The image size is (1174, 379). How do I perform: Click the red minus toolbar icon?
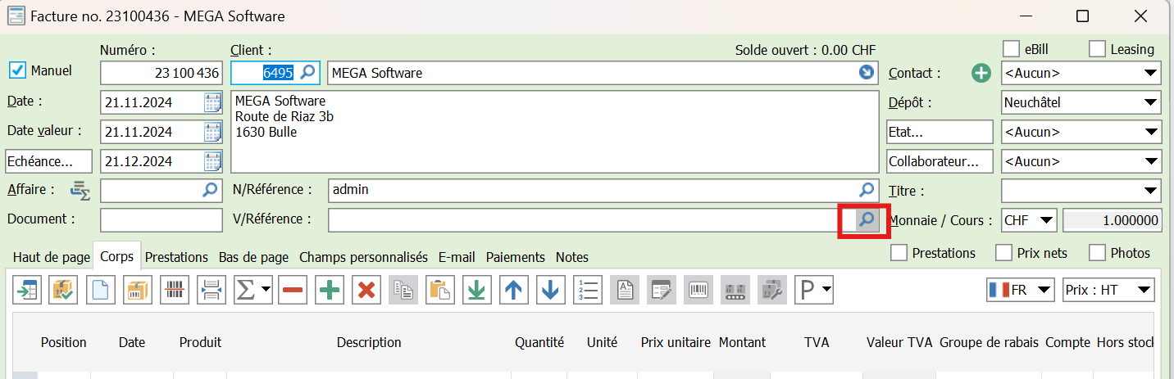coord(293,290)
